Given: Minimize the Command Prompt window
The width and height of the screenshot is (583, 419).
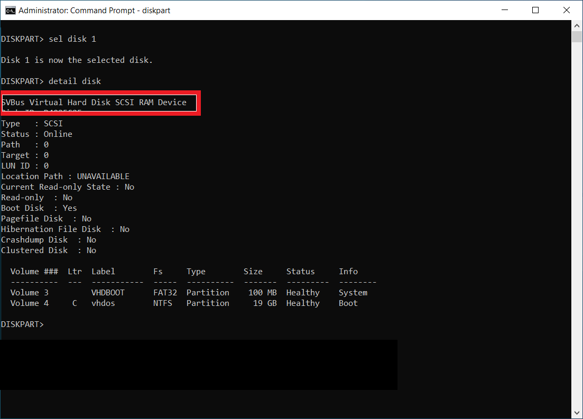Looking at the screenshot, I should click(505, 10).
